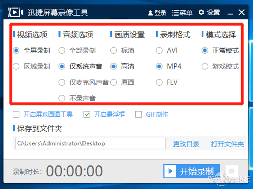The width and height of the screenshot is (253, 189).
Task: Click the screen recorder app logo icon
Action: (x=16, y=12)
